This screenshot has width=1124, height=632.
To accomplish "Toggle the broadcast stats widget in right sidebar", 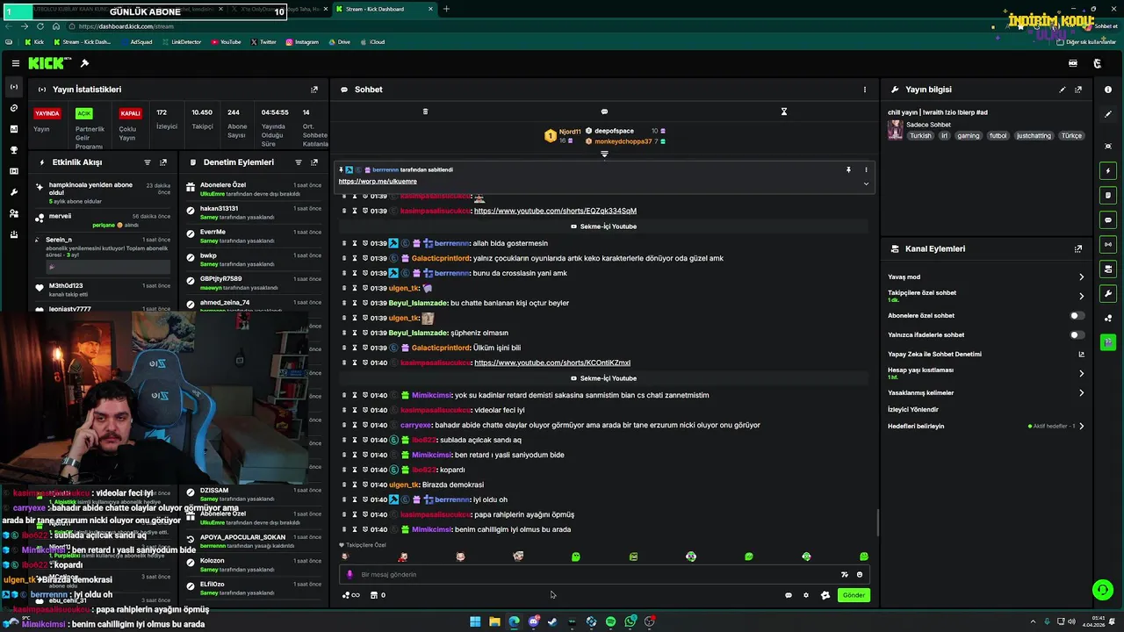I will click(1108, 244).
